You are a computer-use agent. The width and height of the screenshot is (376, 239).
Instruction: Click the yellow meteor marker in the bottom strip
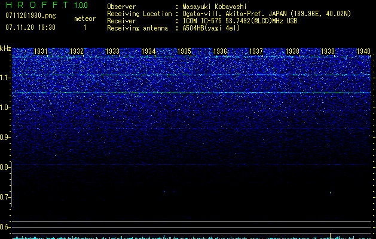click(331, 236)
